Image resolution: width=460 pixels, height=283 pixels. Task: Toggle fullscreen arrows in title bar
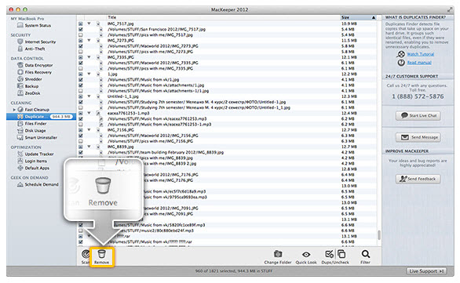click(449, 9)
